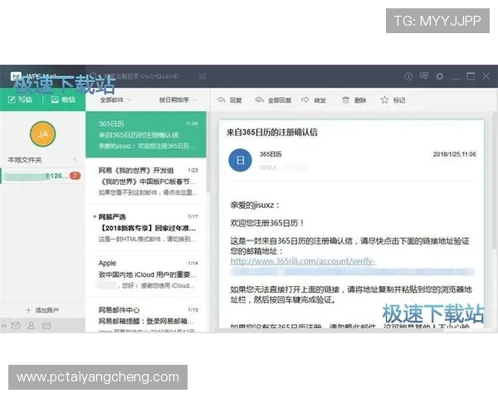
Task: Open the feedback chat icon in title bar
Action: (424, 75)
